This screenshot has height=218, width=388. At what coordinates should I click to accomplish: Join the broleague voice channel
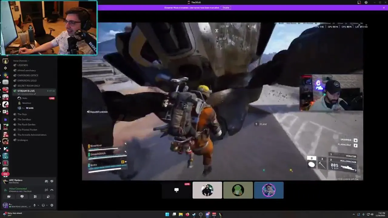tap(23, 140)
